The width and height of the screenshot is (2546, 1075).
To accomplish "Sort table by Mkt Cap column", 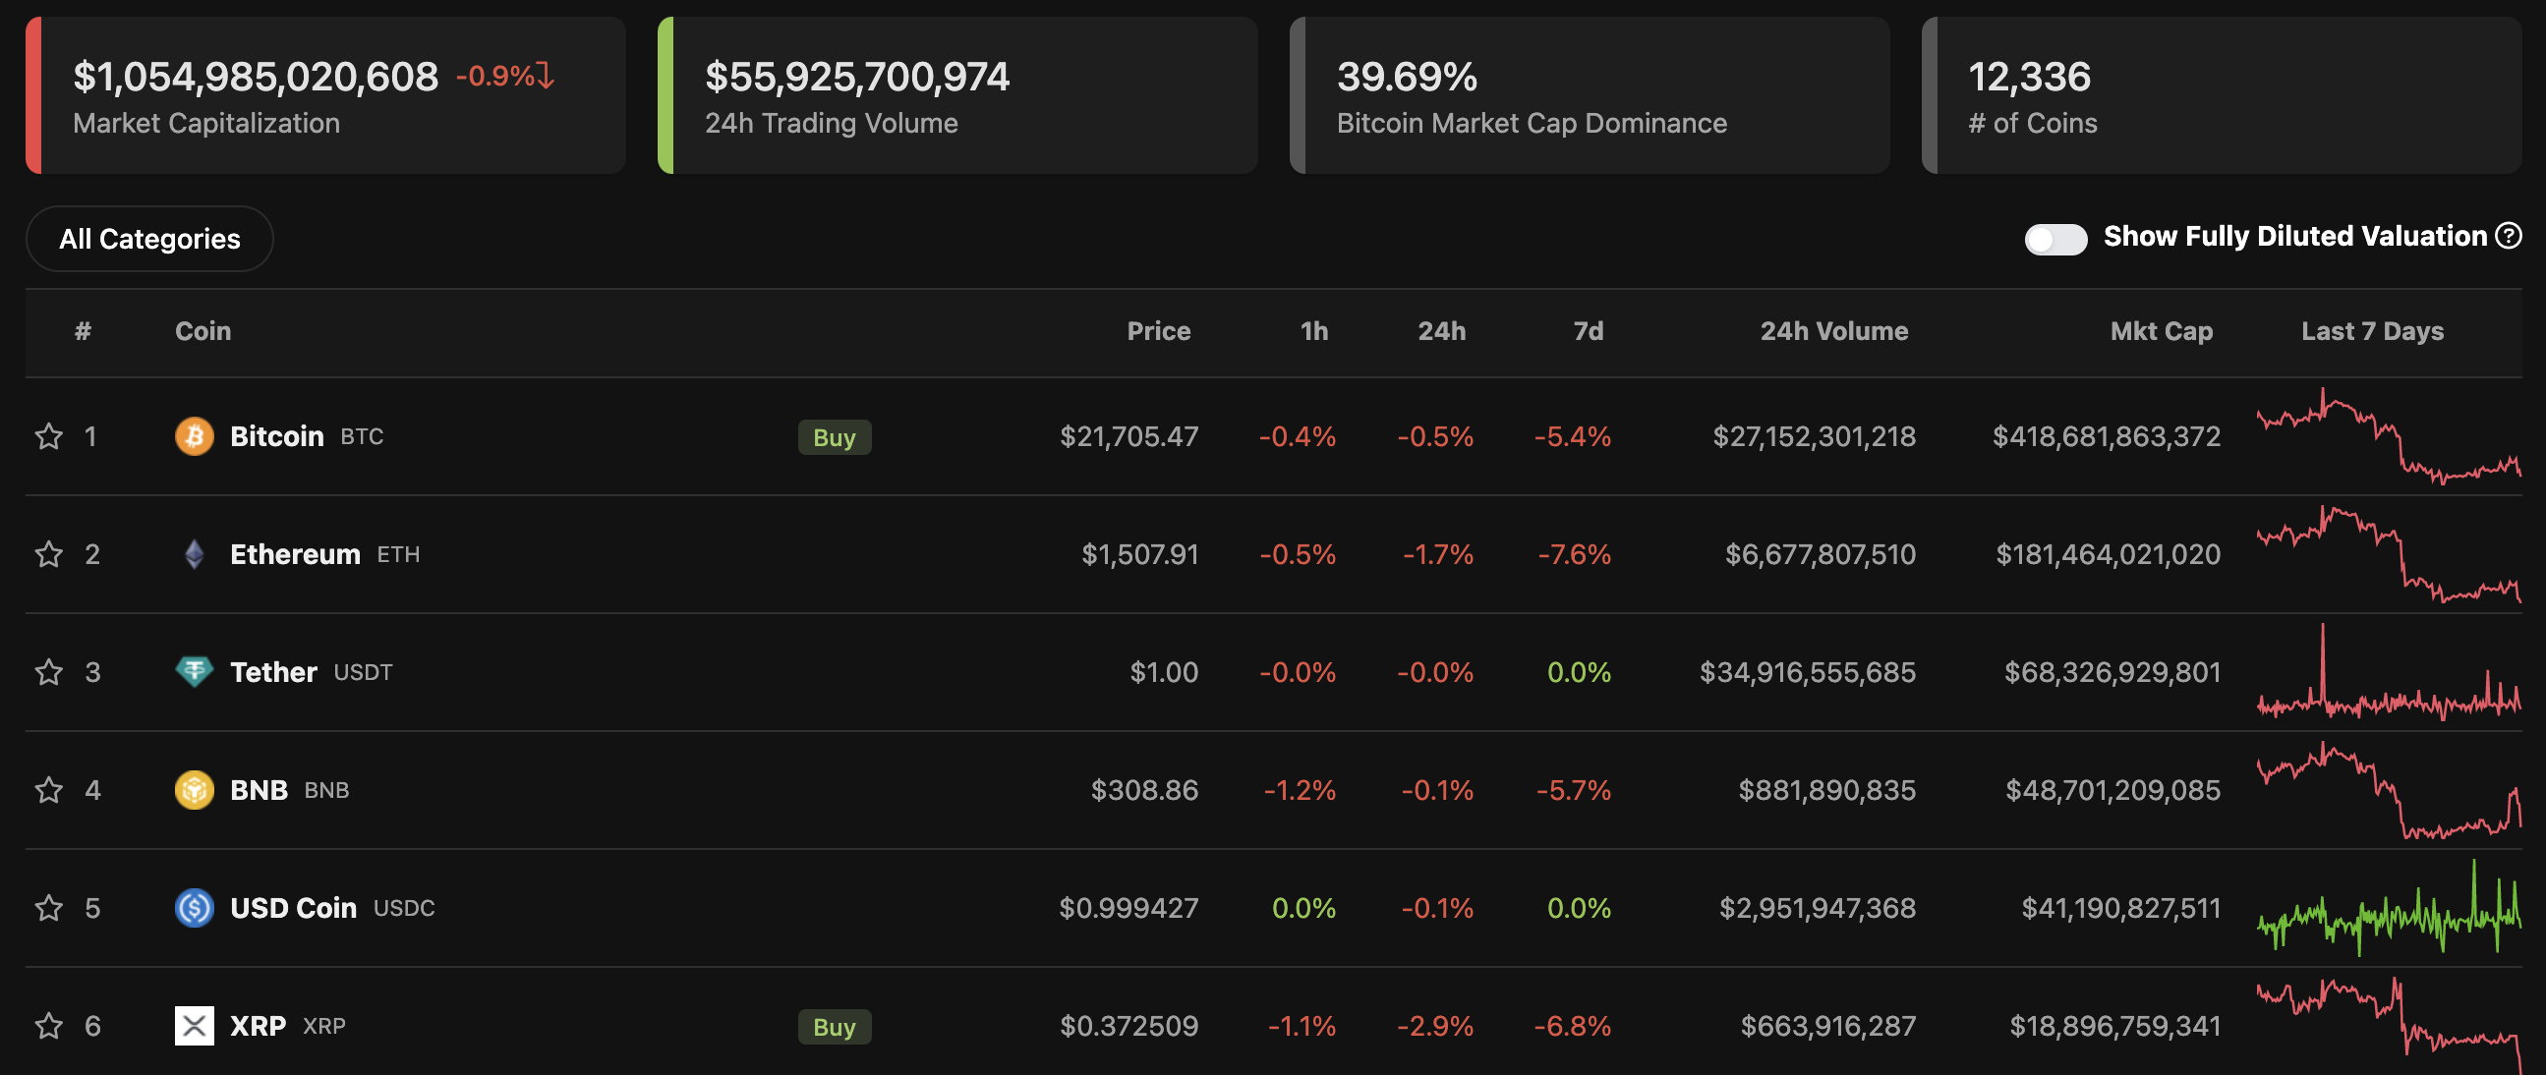I will pyautogui.click(x=2161, y=331).
